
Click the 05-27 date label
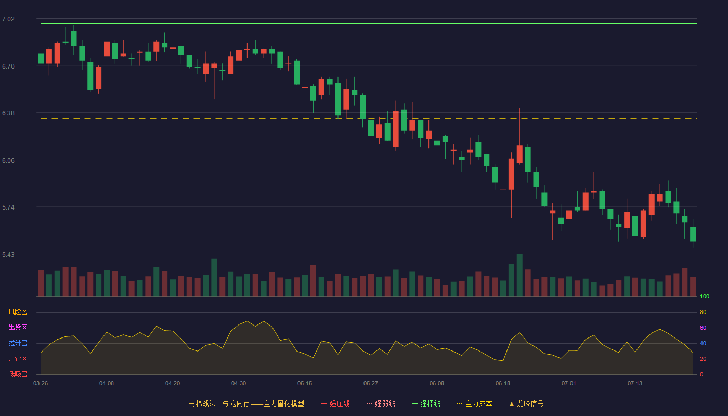point(371,383)
